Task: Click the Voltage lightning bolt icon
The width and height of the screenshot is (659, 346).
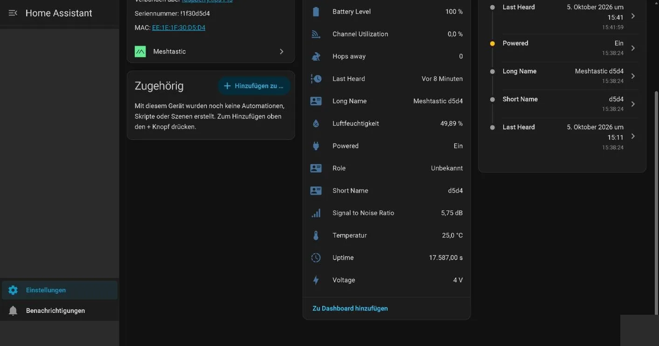Action: coord(316,280)
